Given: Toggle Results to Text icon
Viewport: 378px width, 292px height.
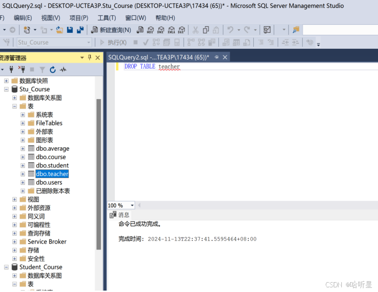Looking at the screenshot, I should (x=226, y=43).
